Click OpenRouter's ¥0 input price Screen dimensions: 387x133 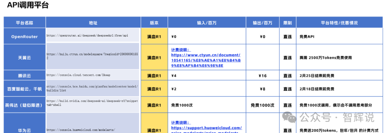click(174, 36)
